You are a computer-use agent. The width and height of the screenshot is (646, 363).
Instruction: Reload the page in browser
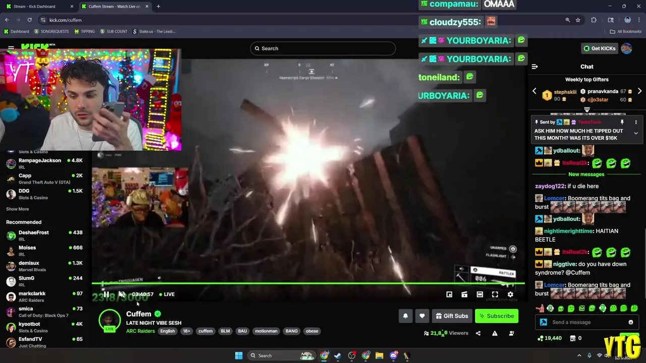[30, 20]
